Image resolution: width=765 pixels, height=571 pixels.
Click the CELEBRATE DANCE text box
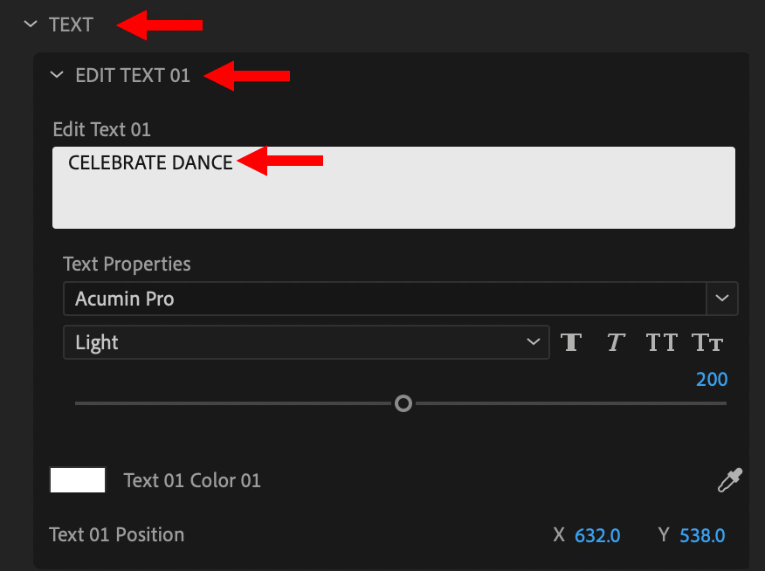[393, 188]
